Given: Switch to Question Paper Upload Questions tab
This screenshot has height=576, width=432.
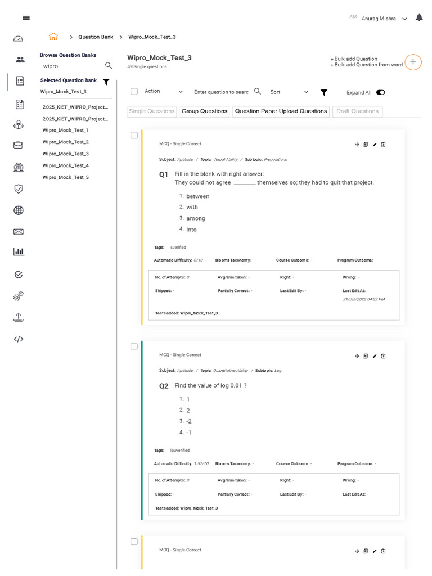Looking at the screenshot, I should tap(281, 111).
